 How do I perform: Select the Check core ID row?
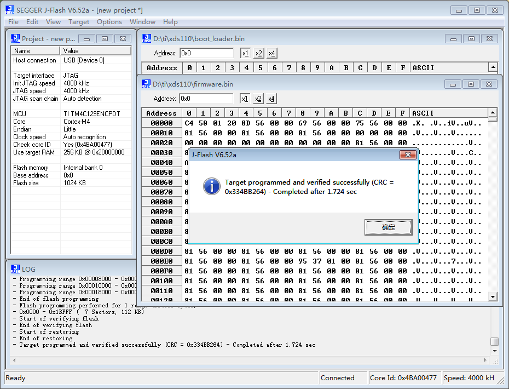[71, 145]
